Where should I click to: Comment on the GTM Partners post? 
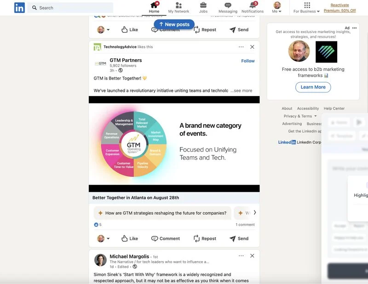tap(166, 239)
